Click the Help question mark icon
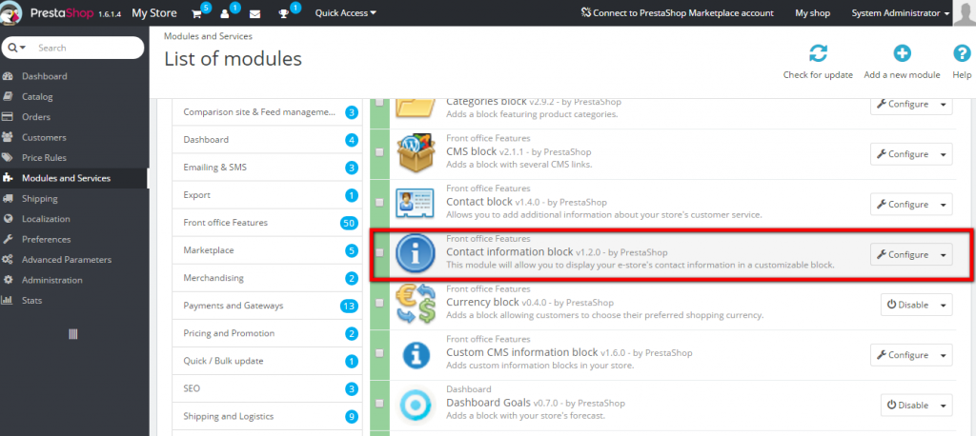 pos(962,53)
